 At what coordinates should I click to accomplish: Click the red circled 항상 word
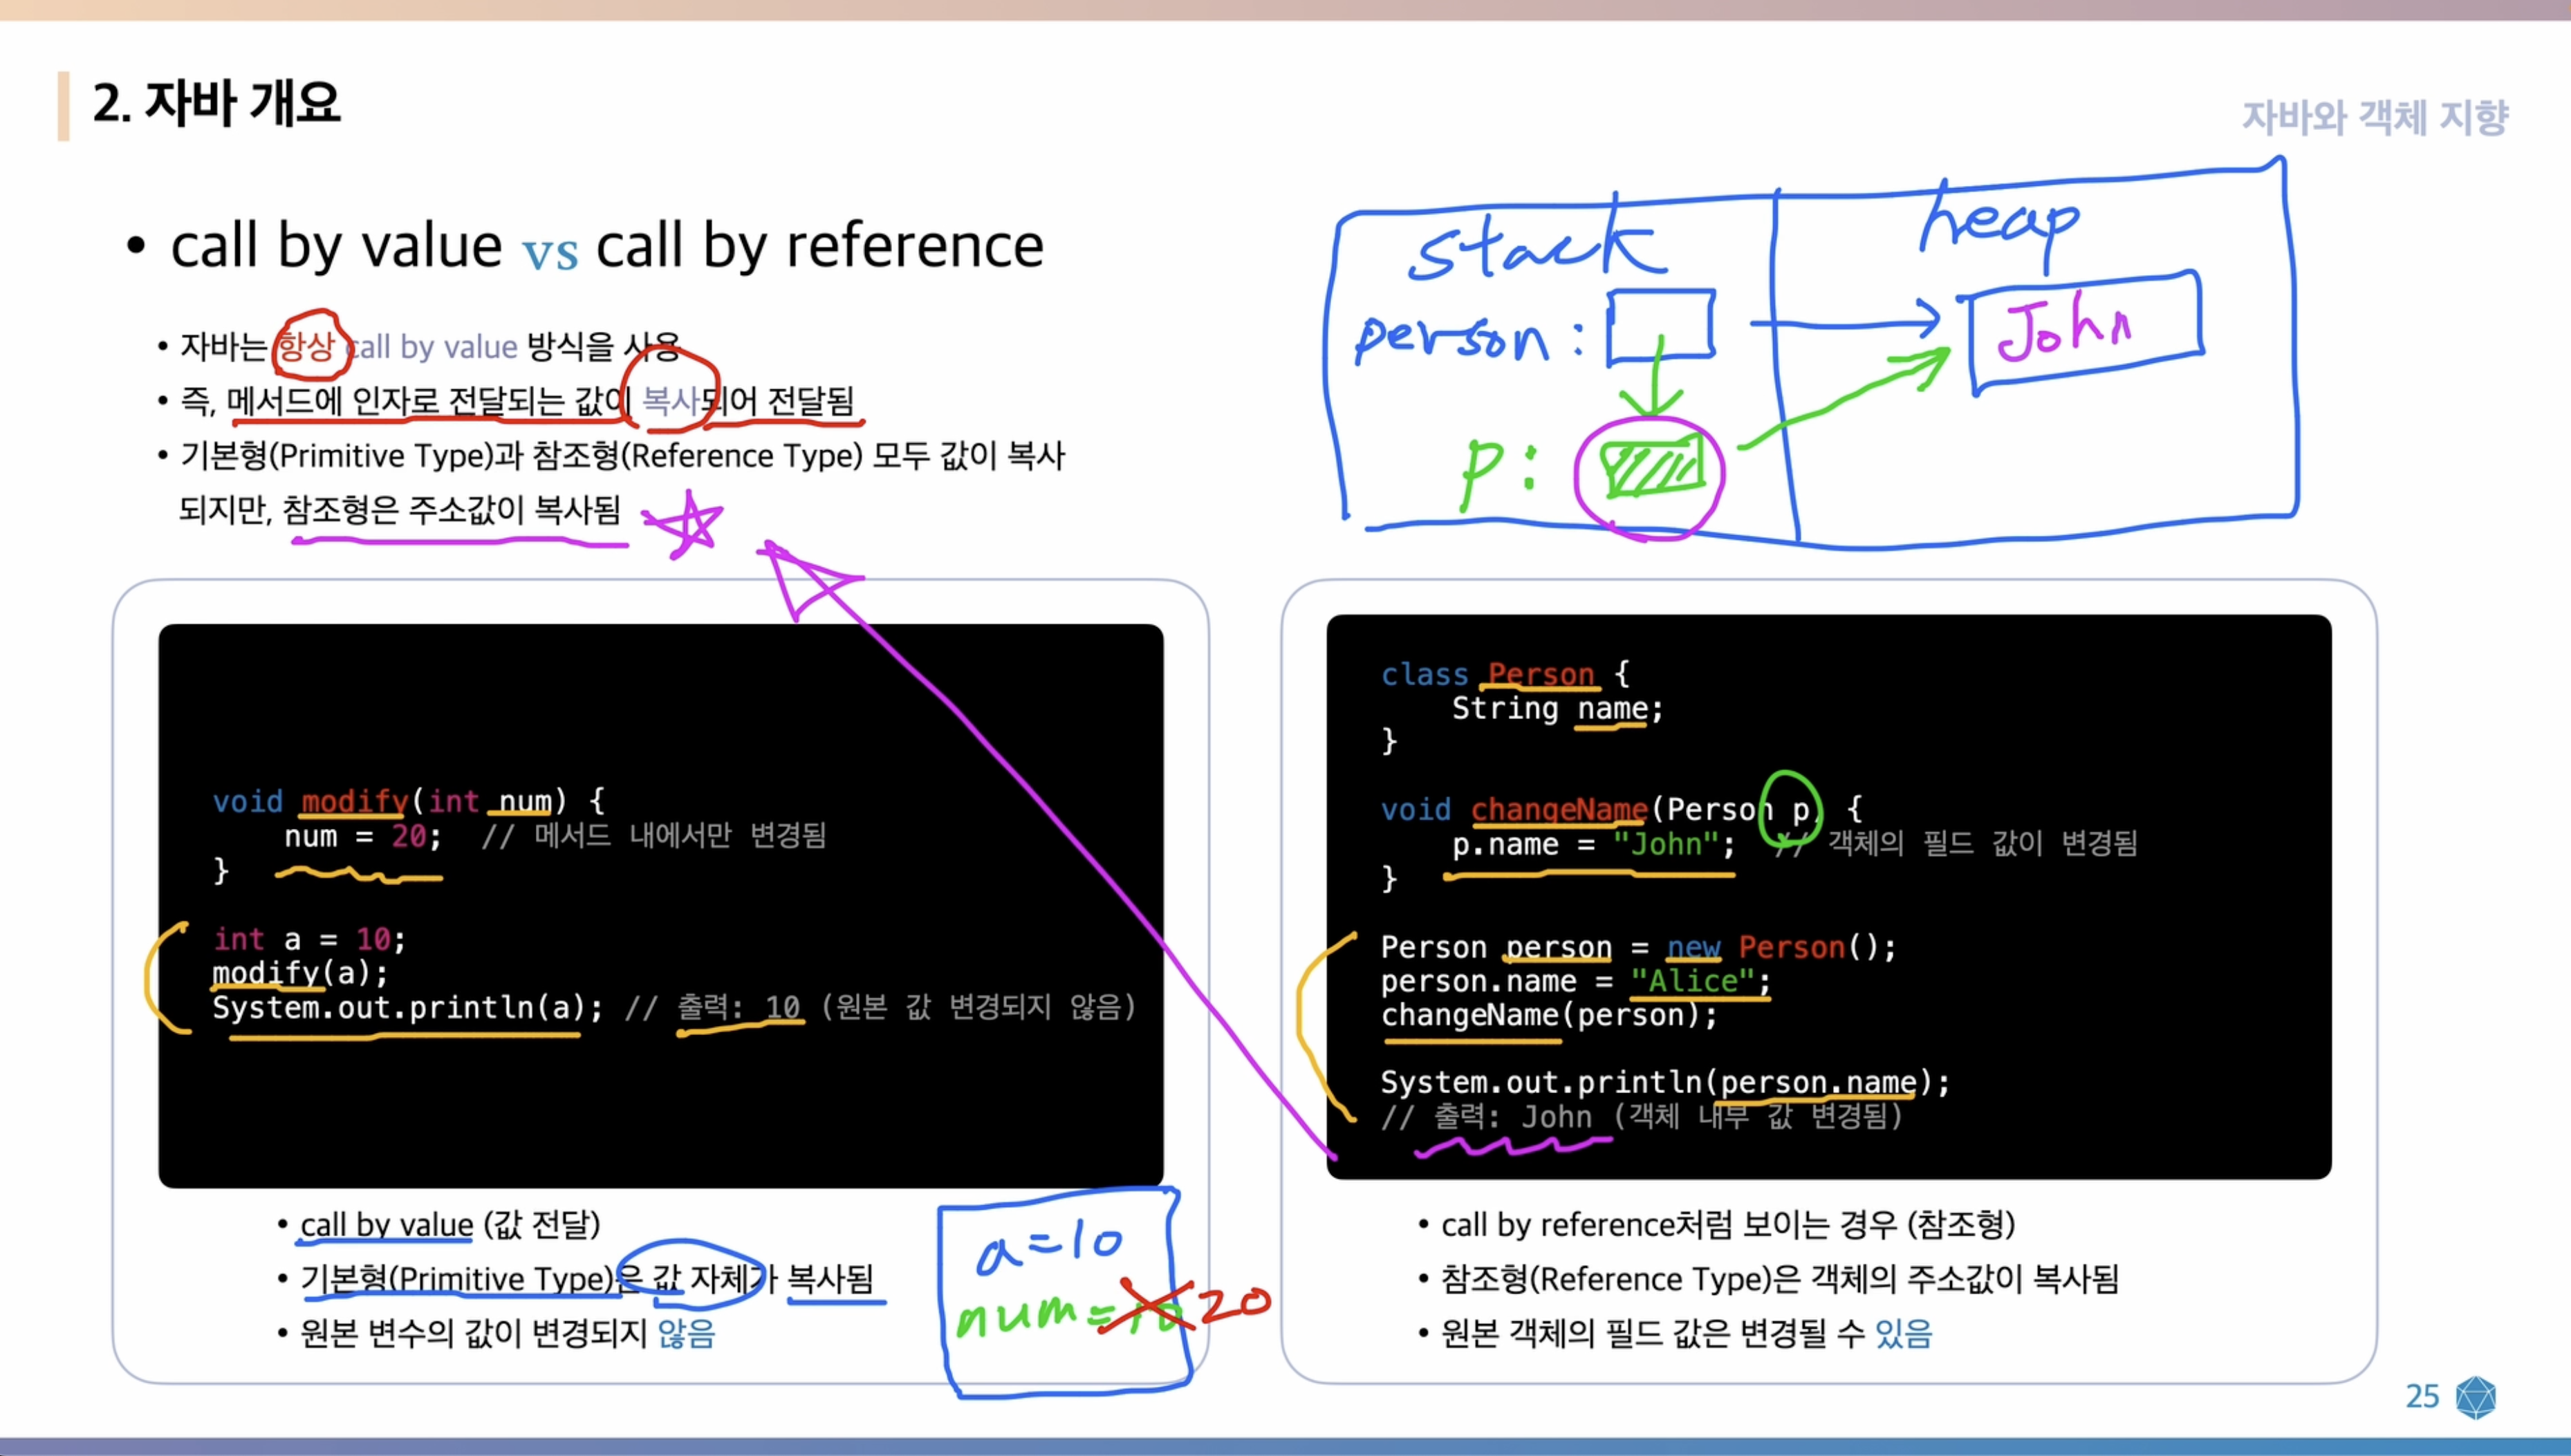(x=308, y=346)
